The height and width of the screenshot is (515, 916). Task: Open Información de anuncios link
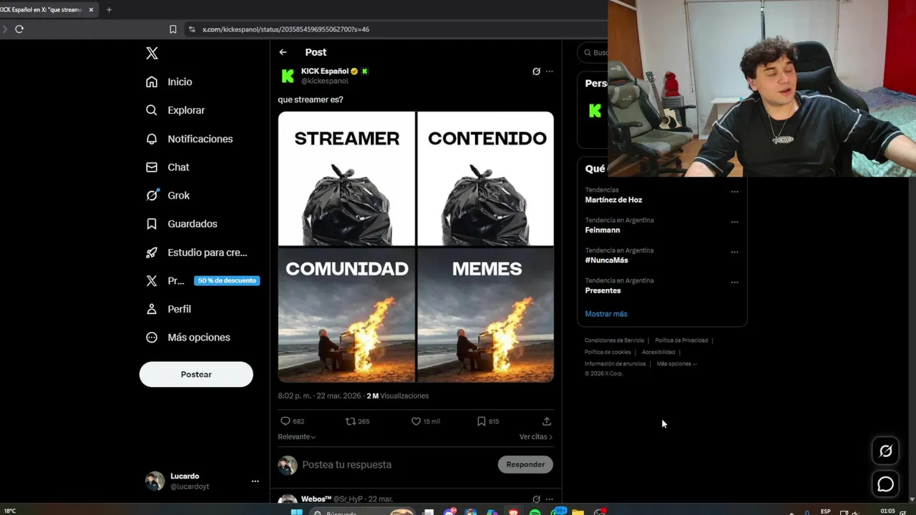pyautogui.click(x=615, y=363)
